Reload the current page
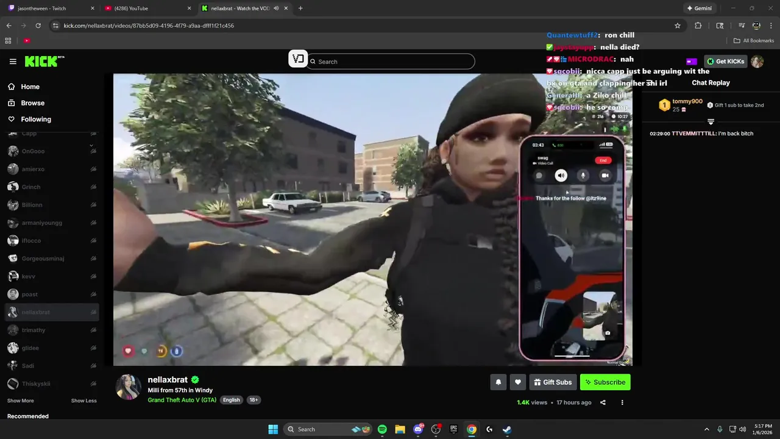The image size is (780, 439). 38,26
